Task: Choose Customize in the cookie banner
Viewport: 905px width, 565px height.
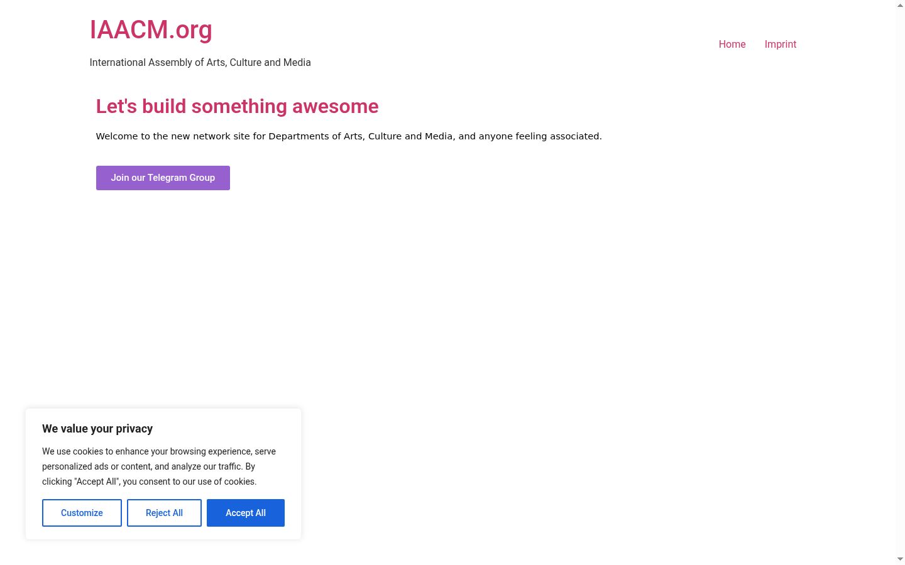Action: pos(82,513)
